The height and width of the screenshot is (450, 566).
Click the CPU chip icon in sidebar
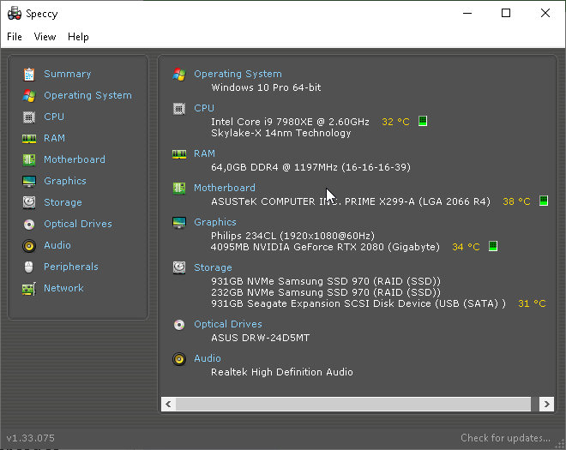tap(29, 117)
